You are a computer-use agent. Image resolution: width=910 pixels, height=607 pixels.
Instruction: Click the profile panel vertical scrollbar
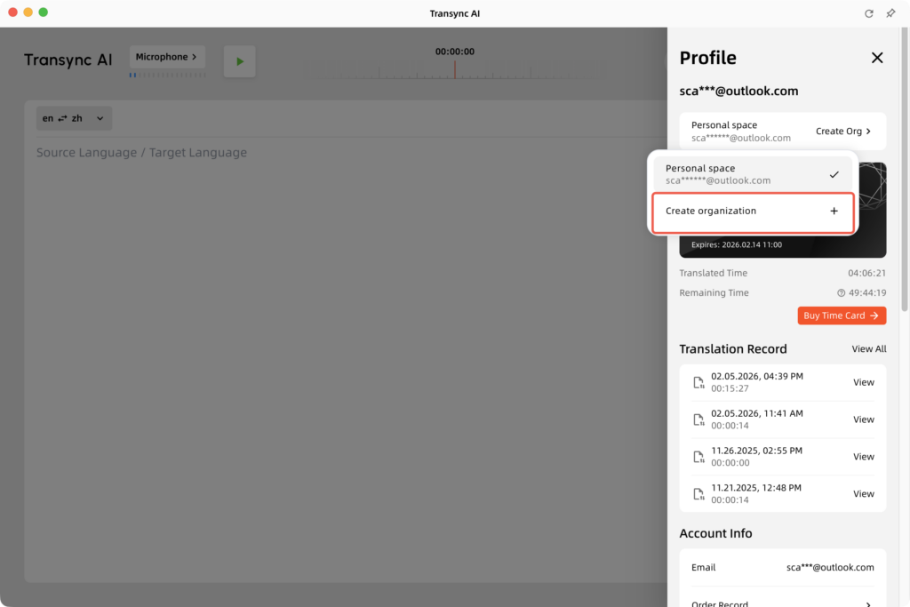905,178
